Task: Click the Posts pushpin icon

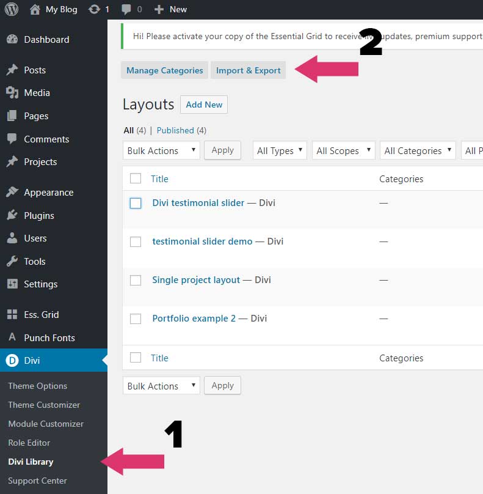Action: [12, 70]
